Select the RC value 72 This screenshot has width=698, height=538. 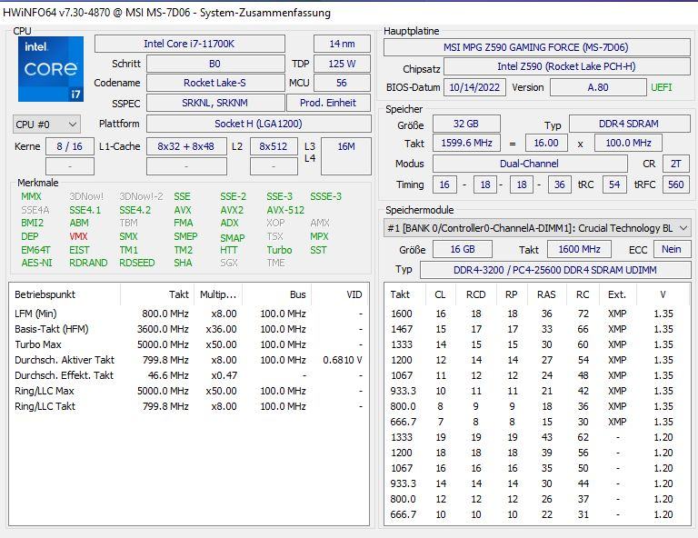583,314
